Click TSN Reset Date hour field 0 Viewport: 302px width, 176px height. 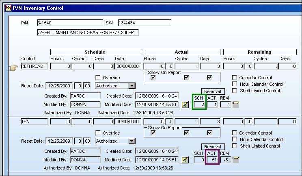tap(78, 141)
